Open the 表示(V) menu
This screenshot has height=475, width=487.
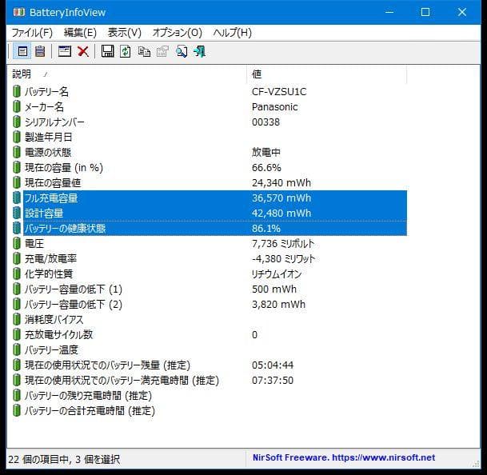pos(125,33)
